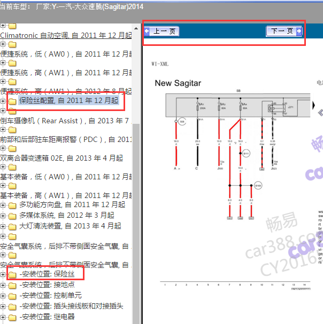Viewport: 323px width, 324px height.
Task: Click folder icon of -安装位置: 继电器
Action: pyautogui.click(x=12, y=318)
